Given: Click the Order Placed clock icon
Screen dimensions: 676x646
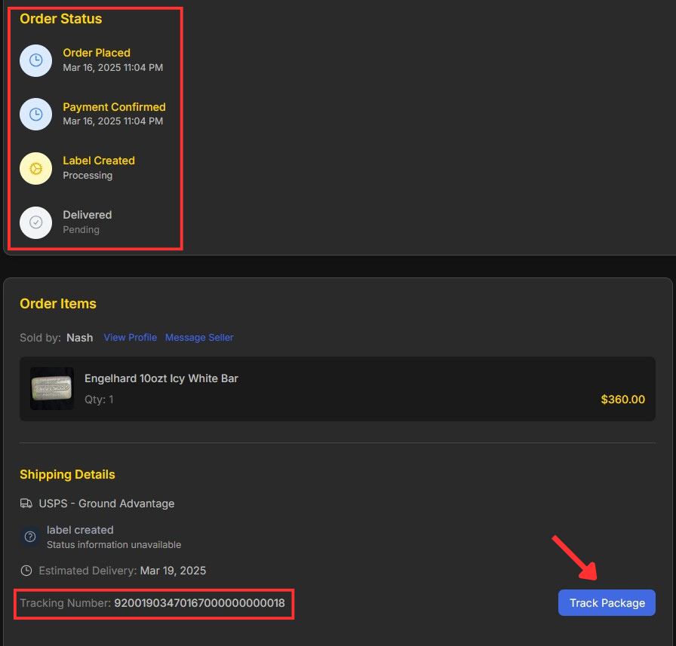Looking at the screenshot, I should click(x=35, y=60).
